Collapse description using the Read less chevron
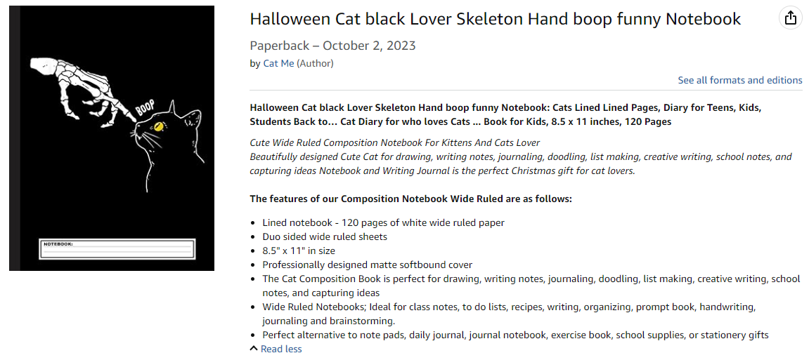809x360 pixels. (253, 349)
